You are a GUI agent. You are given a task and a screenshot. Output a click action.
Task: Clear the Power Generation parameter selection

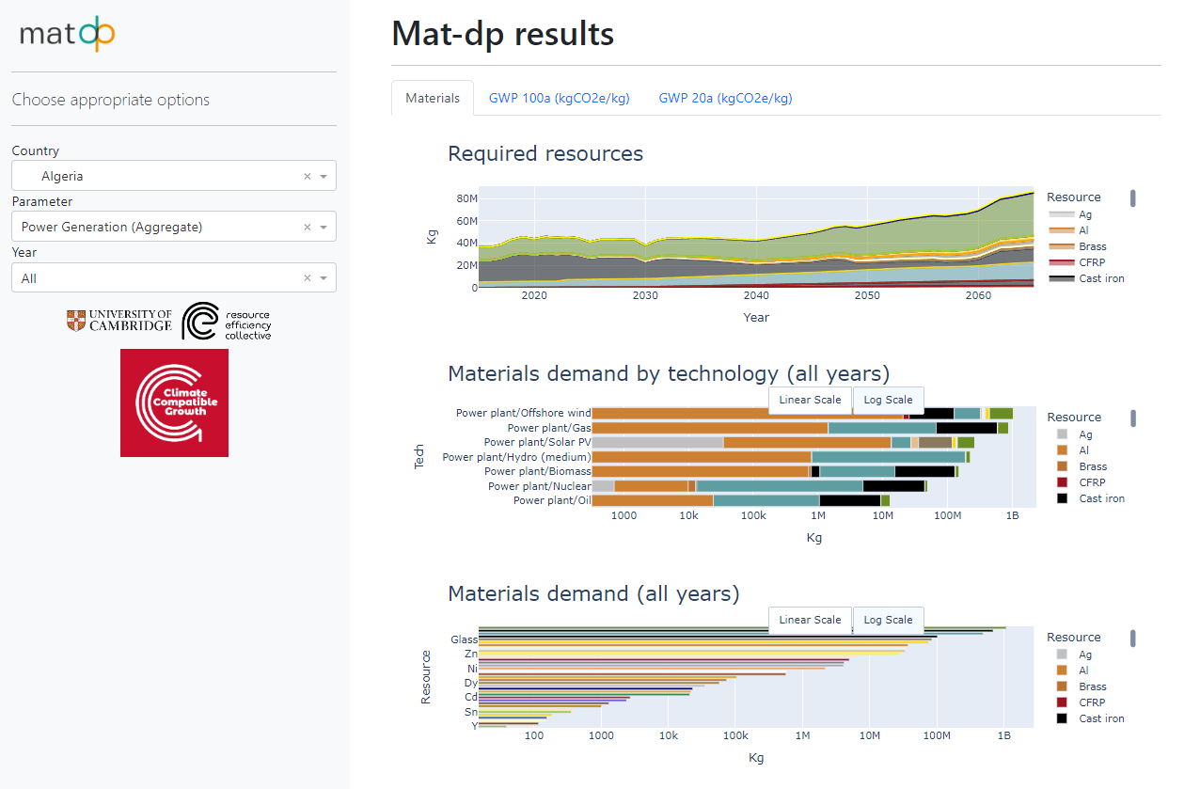(x=307, y=227)
